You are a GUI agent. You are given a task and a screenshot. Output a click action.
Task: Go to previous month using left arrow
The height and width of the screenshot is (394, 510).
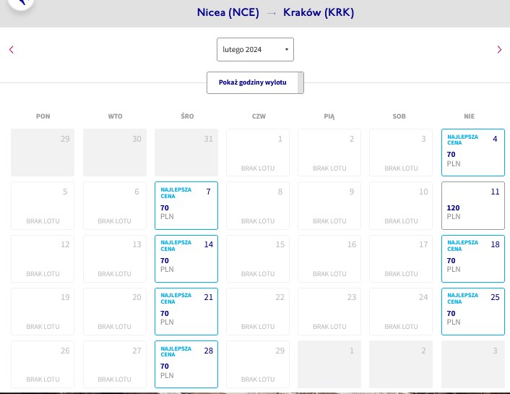tap(12, 49)
